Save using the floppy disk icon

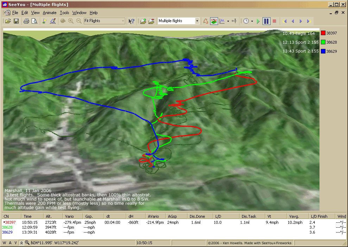16,21
